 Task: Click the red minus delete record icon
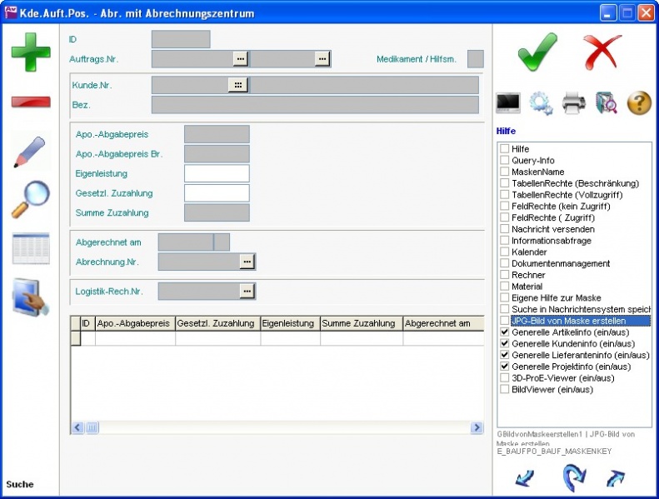pyautogui.click(x=31, y=102)
